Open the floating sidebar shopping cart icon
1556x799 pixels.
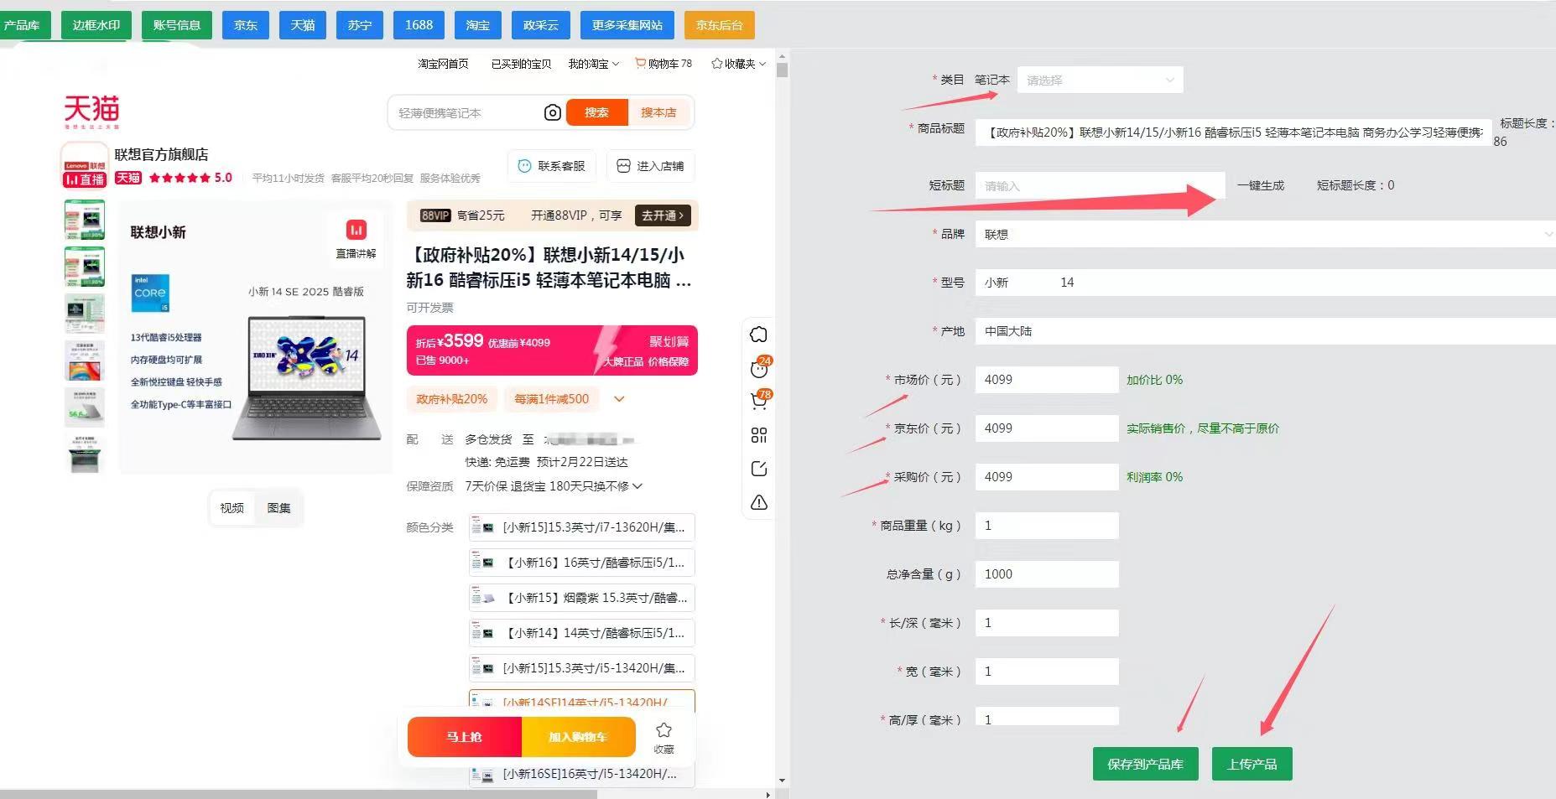(759, 402)
